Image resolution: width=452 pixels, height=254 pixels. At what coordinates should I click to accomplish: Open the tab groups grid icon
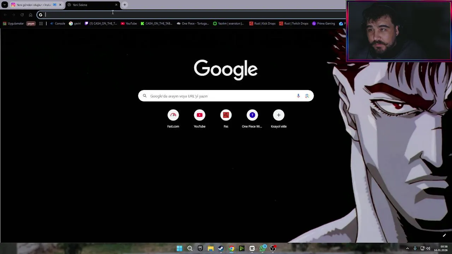(x=41, y=24)
